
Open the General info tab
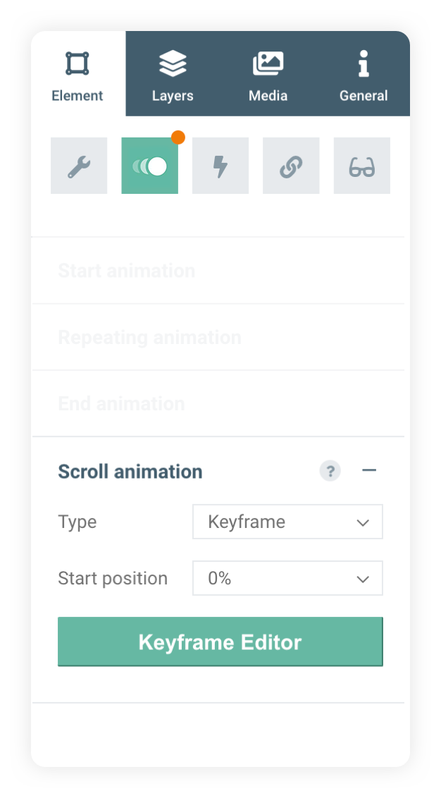point(364,75)
